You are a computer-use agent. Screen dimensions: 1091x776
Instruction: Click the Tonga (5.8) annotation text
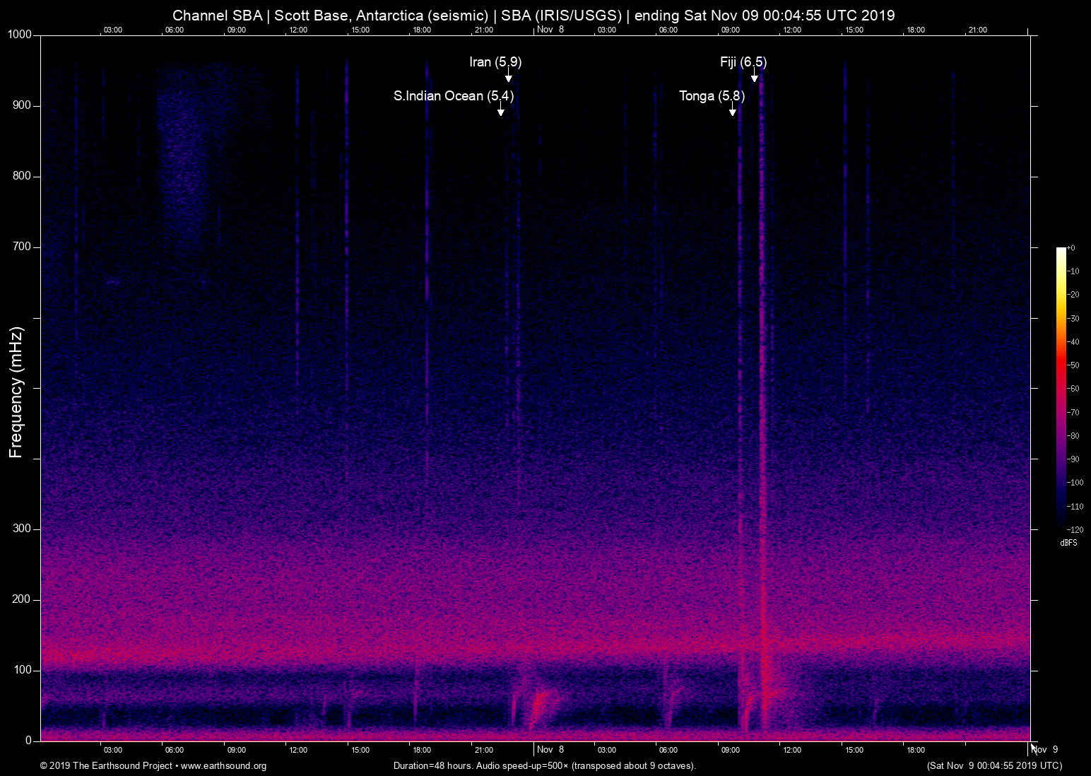click(x=712, y=96)
